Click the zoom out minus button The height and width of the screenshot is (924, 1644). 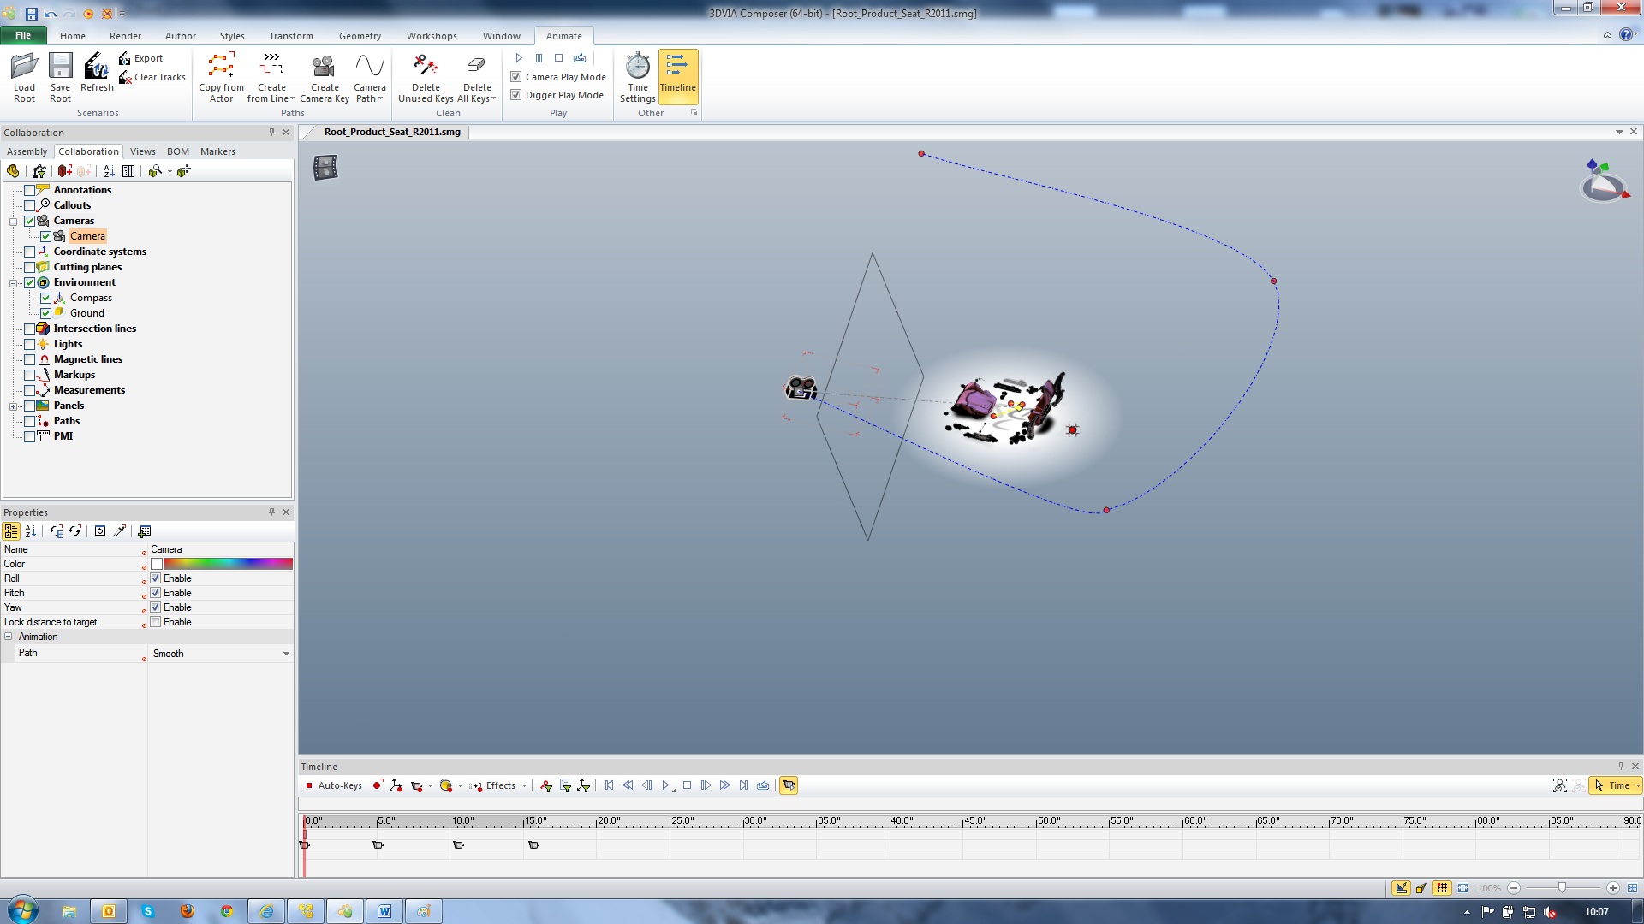click(x=1514, y=888)
